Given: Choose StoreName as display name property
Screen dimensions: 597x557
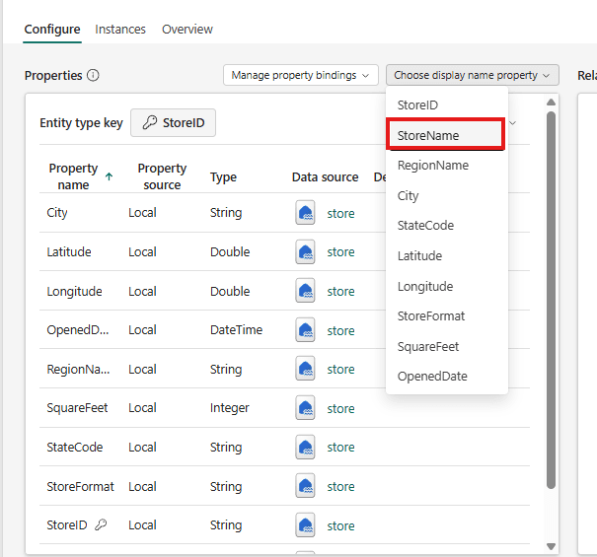Looking at the screenshot, I should (x=445, y=135).
